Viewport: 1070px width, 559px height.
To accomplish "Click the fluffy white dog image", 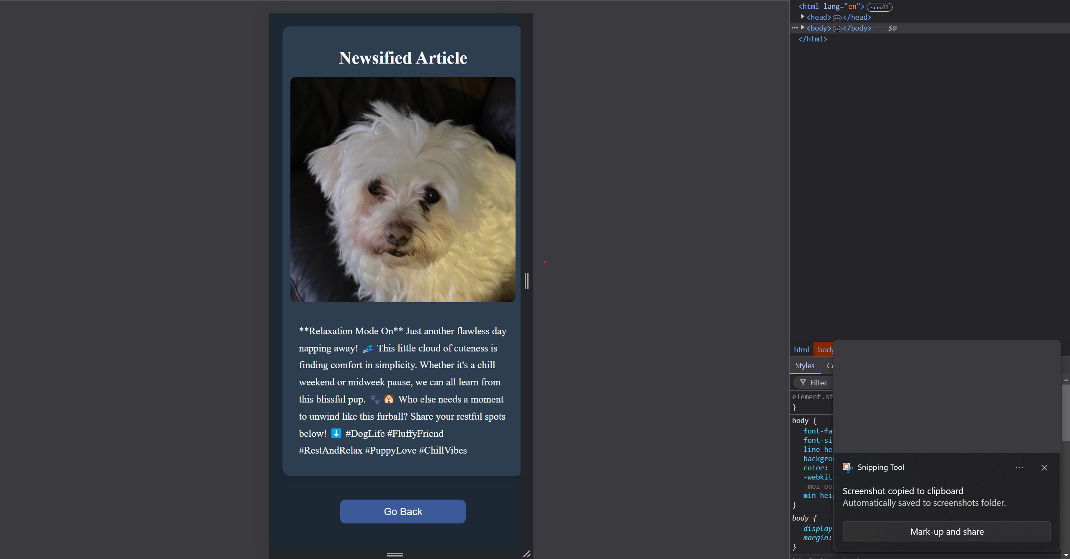I will coord(403,189).
